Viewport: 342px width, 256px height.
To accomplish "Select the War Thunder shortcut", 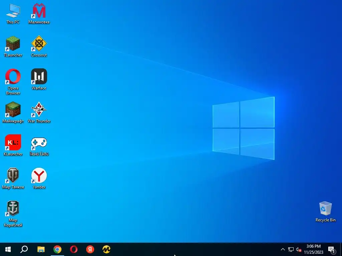I will (x=39, y=113).
